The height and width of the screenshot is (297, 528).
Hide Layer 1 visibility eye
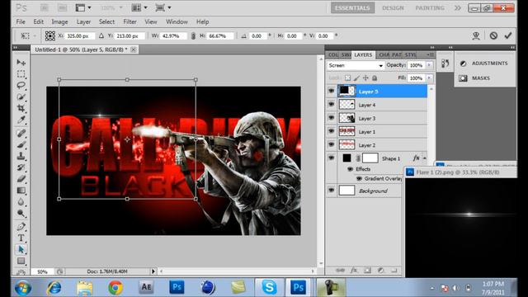(332, 131)
